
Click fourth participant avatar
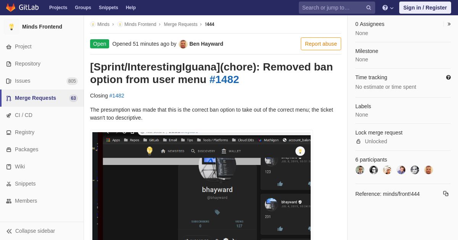coord(401,170)
